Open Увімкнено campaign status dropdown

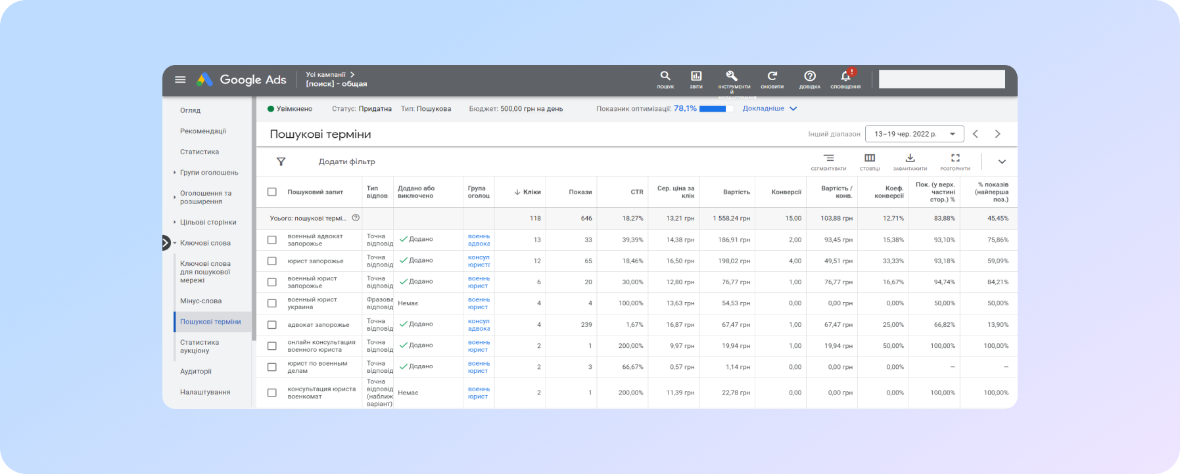tap(290, 109)
